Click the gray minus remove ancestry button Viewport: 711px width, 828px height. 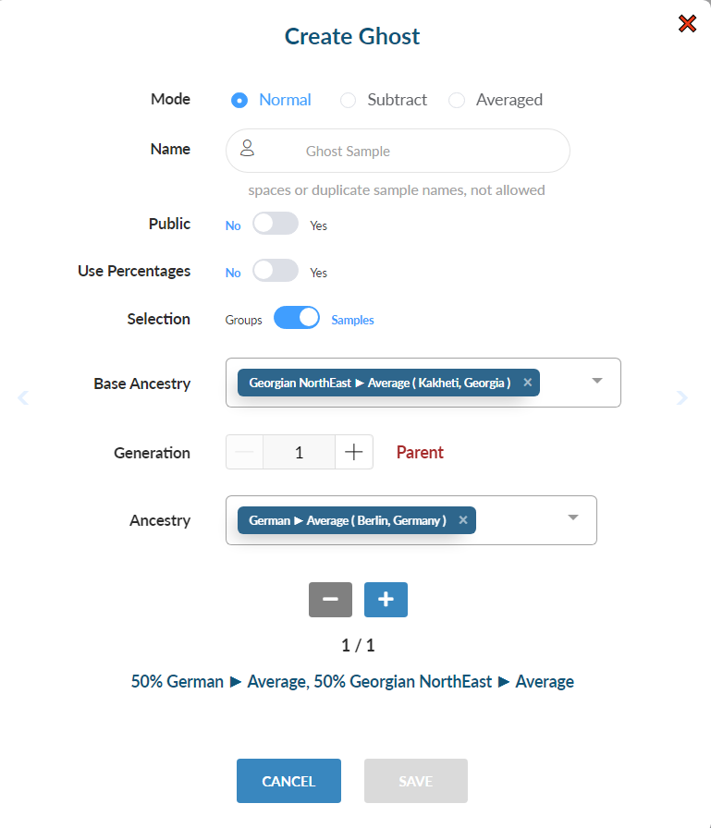coord(330,600)
